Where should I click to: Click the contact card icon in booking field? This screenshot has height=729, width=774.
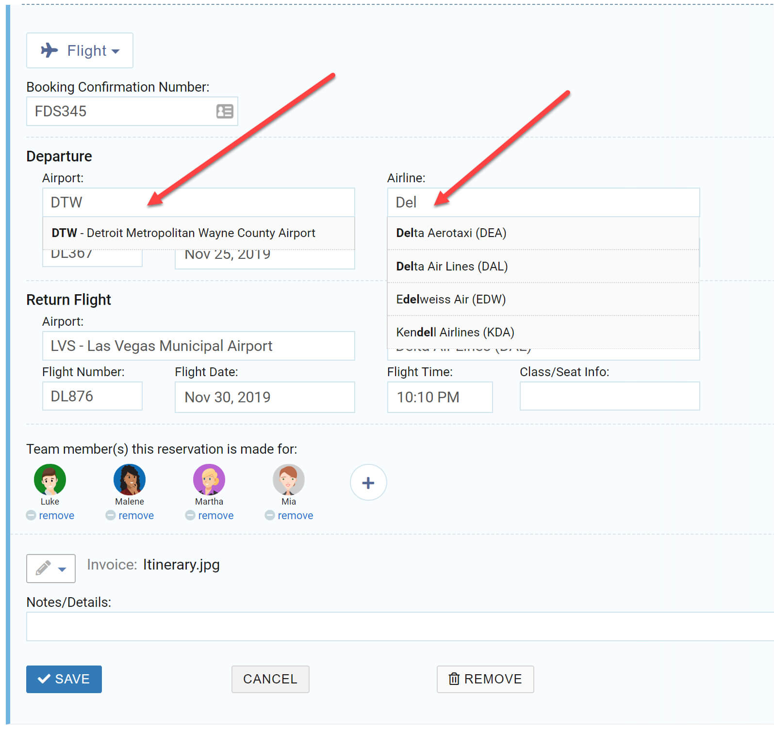click(224, 111)
